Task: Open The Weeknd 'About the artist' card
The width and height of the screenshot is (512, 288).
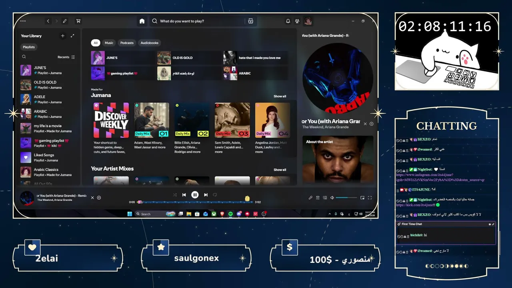Action: pyautogui.click(x=338, y=159)
